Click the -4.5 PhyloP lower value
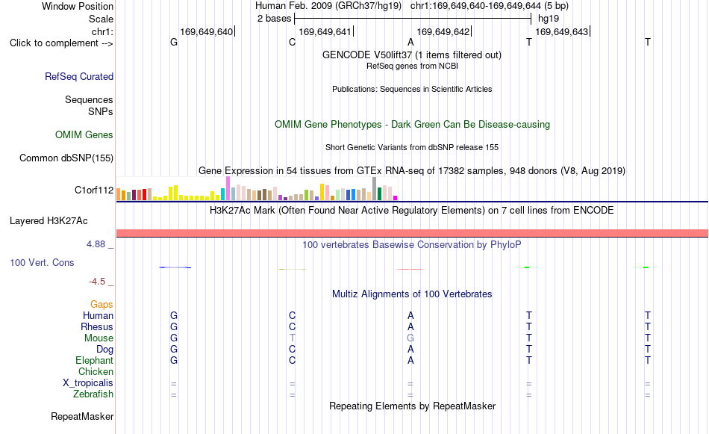Screen dimensions: 709x434 [97, 282]
